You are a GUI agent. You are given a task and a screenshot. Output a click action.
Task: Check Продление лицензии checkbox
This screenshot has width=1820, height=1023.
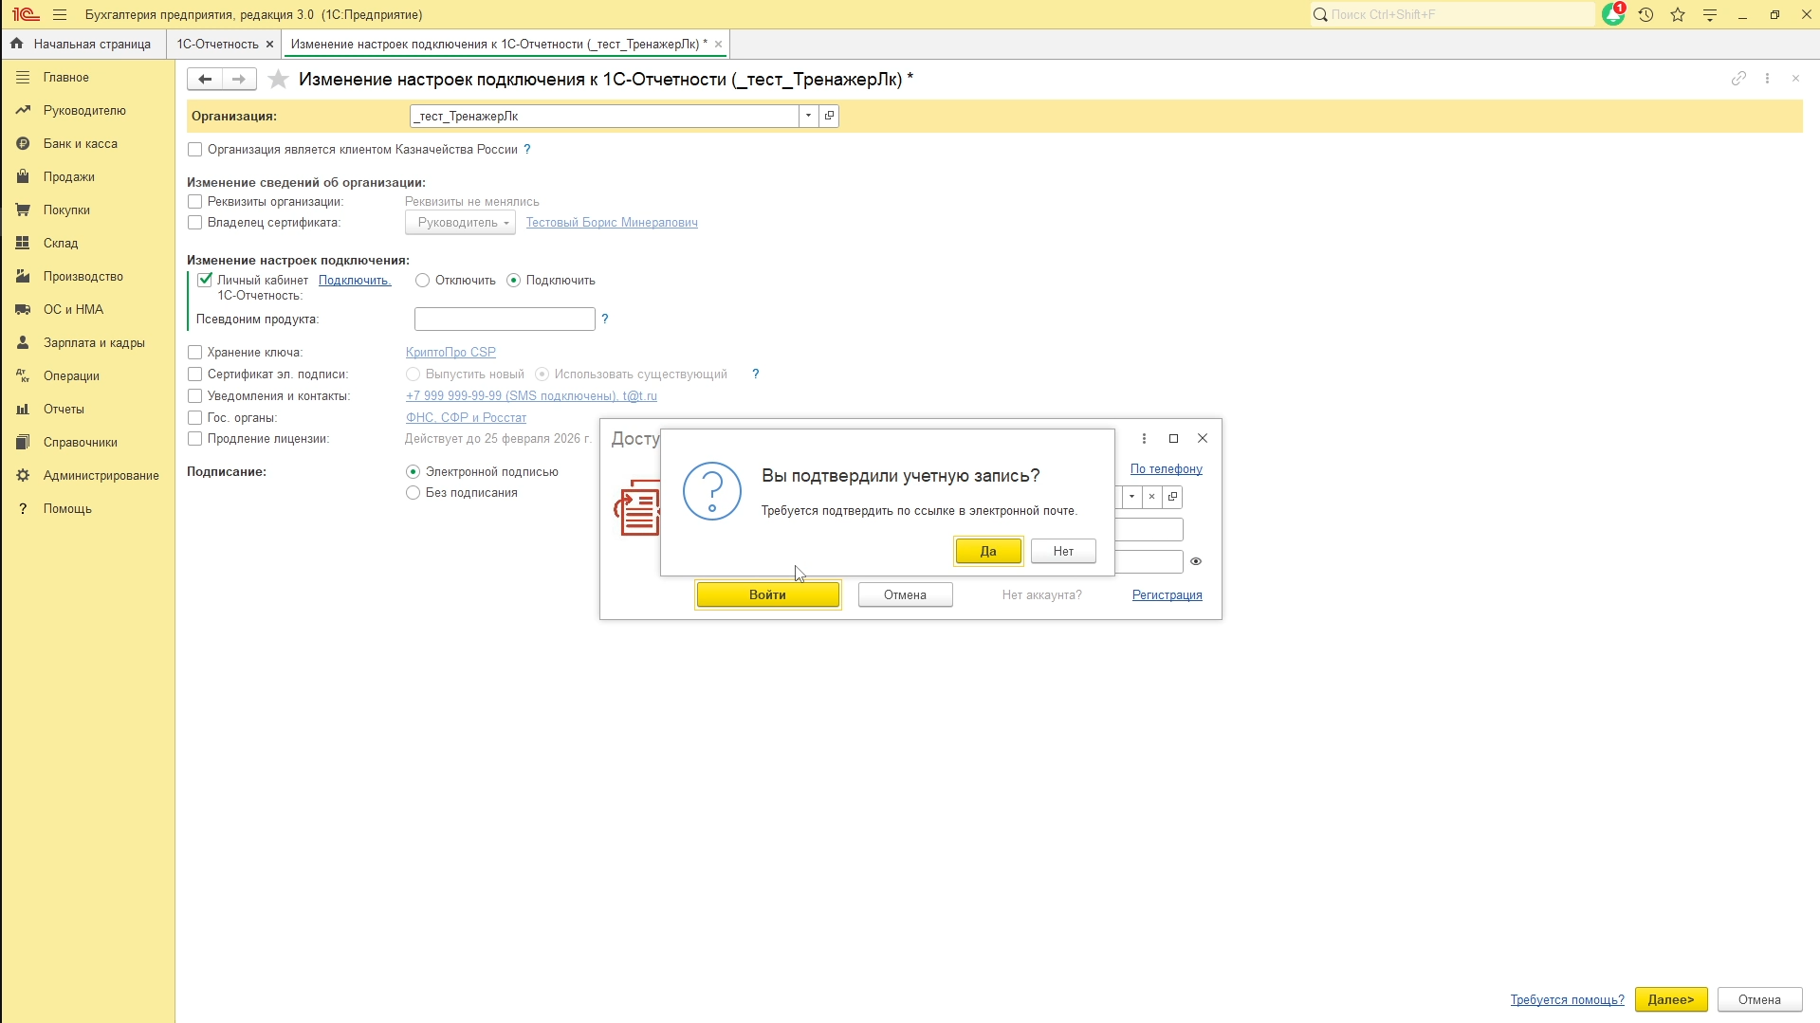pyautogui.click(x=194, y=438)
